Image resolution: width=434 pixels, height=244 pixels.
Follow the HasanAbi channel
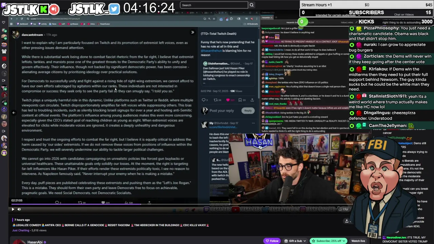tap(272, 241)
